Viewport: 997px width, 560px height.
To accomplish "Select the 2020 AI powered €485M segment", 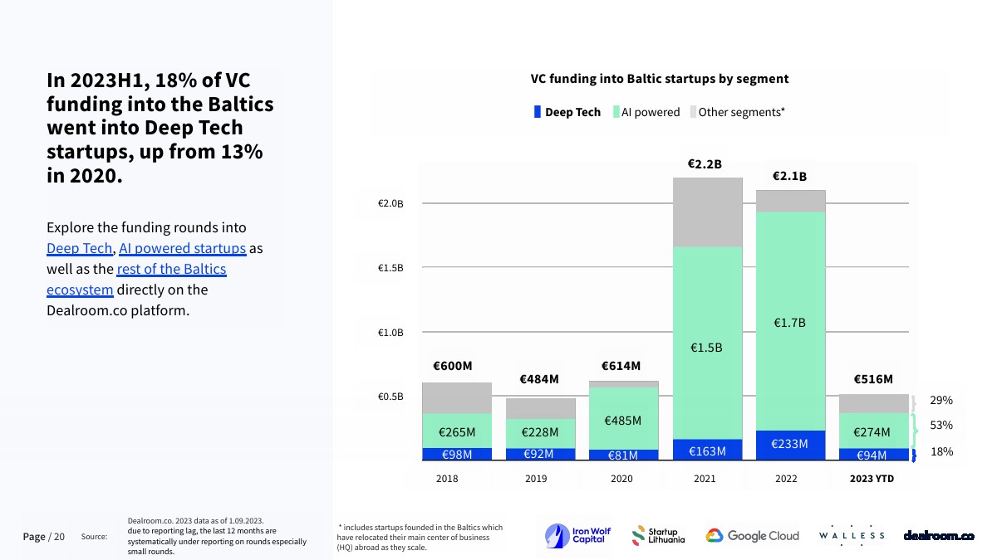I will coord(623,419).
